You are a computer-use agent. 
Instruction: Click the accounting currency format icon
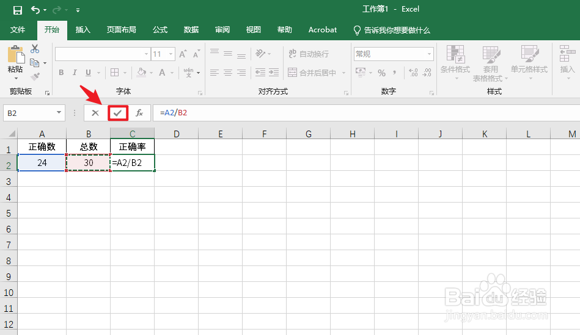[x=360, y=73]
